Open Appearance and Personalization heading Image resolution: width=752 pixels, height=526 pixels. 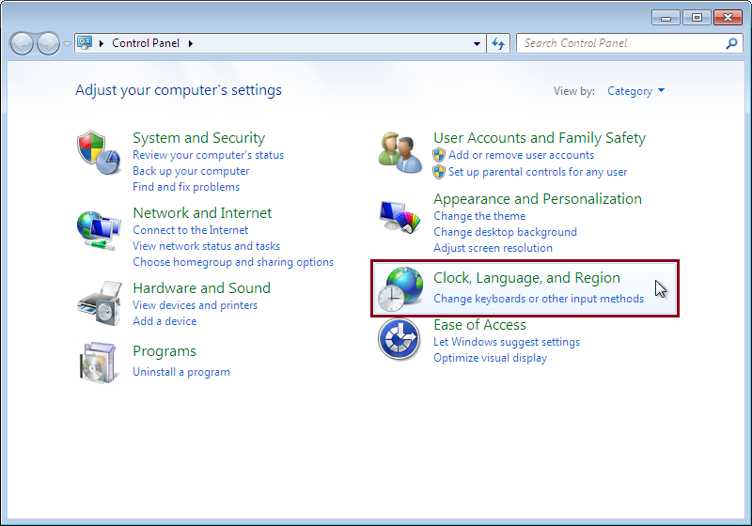click(x=538, y=199)
